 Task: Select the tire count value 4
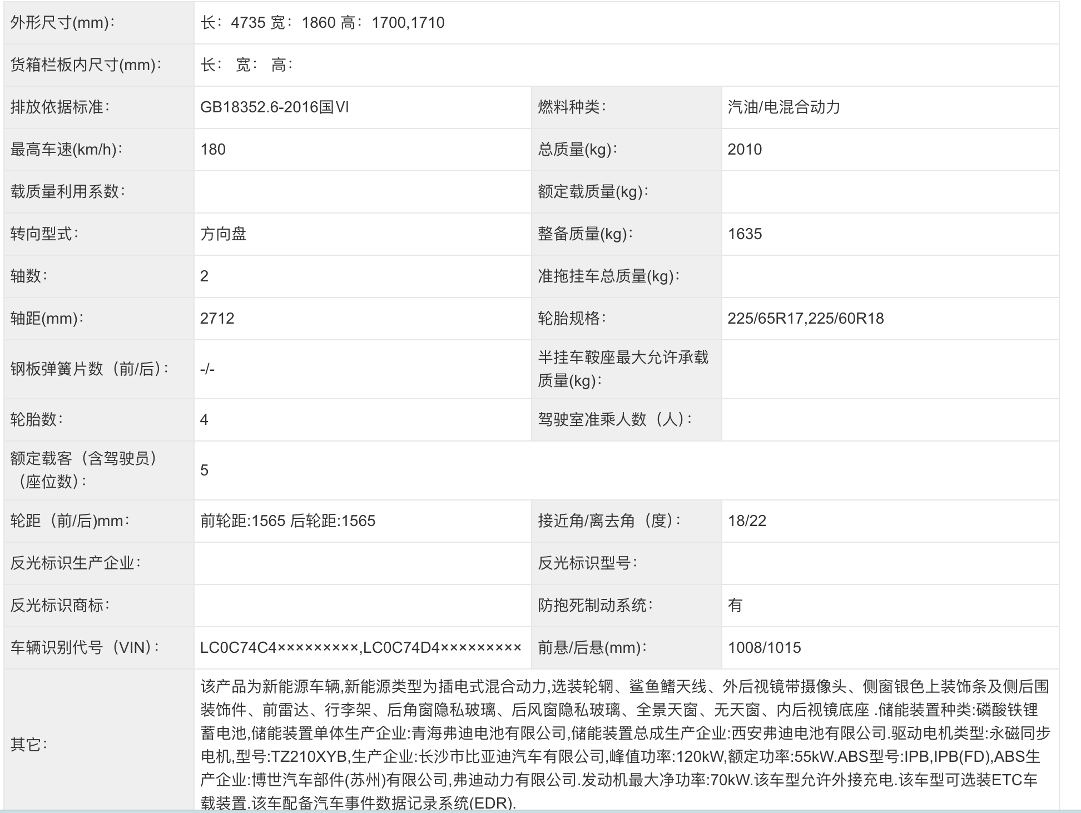click(x=204, y=420)
